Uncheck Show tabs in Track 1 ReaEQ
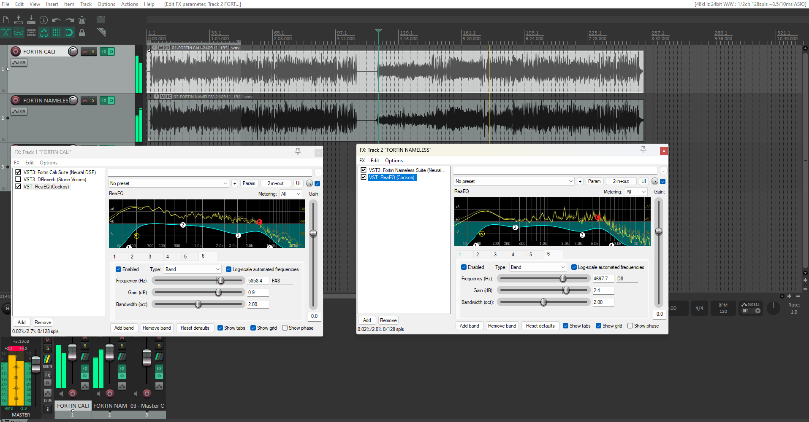The height and width of the screenshot is (422, 809). pyautogui.click(x=220, y=328)
